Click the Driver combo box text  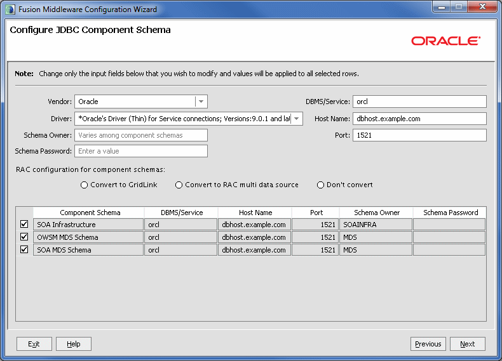[183, 119]
